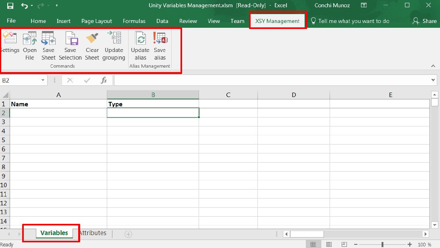Collapse the ribbon with the chevron
The height and width of the screenshot is (248, 440).
[x=433, y=66]
